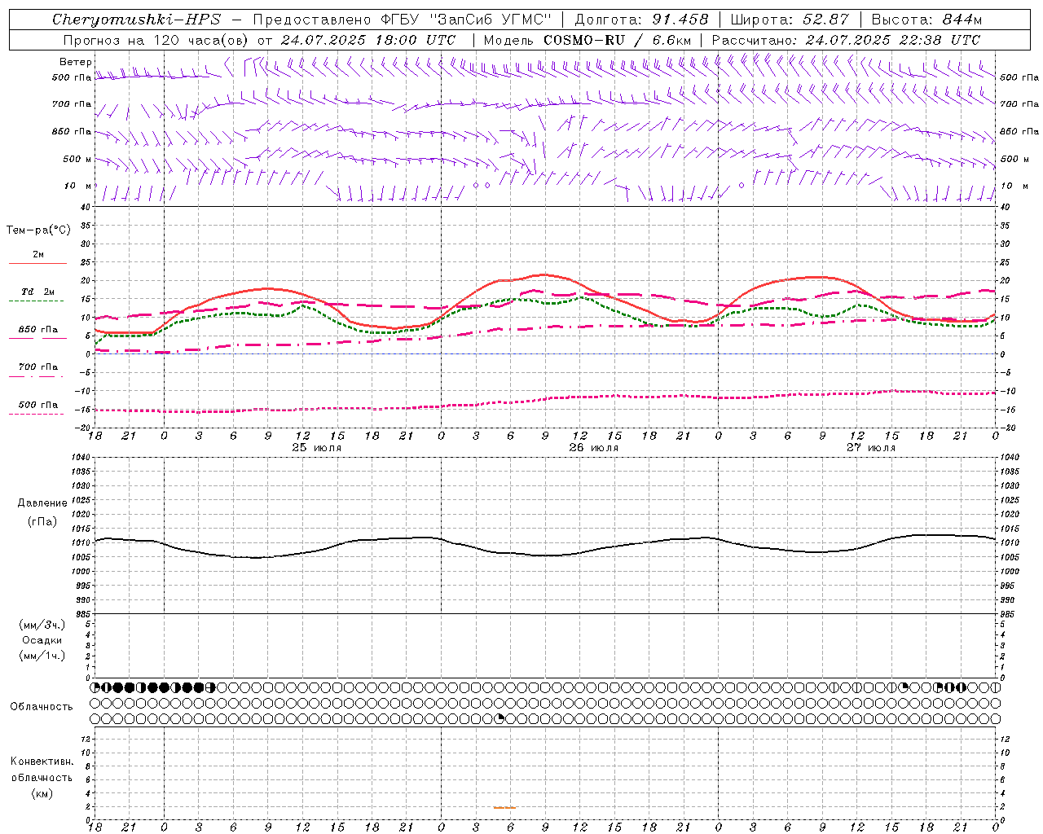Viewport: 1043px width, 834px height.
Task: Click the 500 м wind level label on left
Action: [78, 159]
